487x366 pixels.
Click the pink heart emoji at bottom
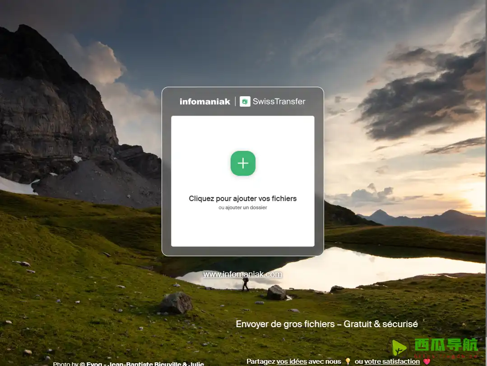click(427, 361)
